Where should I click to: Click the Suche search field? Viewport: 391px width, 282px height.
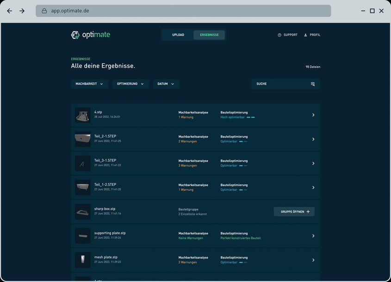point(286,84)
